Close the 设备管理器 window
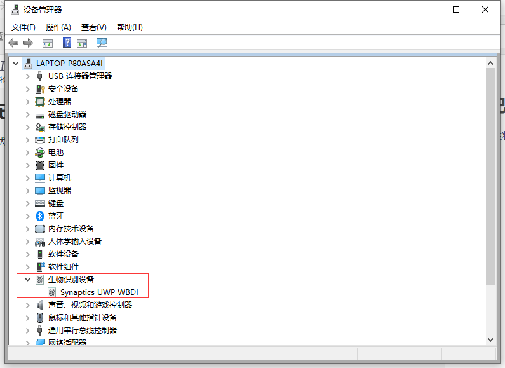This screenshot has width=505, height=368. [485, 10]
